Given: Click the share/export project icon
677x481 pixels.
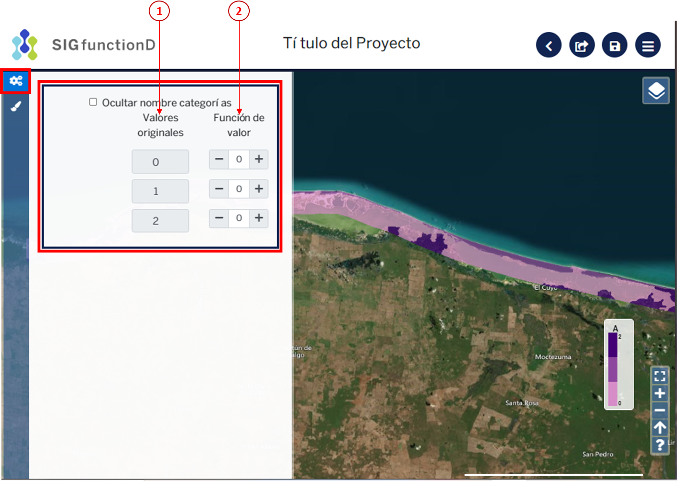Looking at the screenshot, I should pos(582,45).
